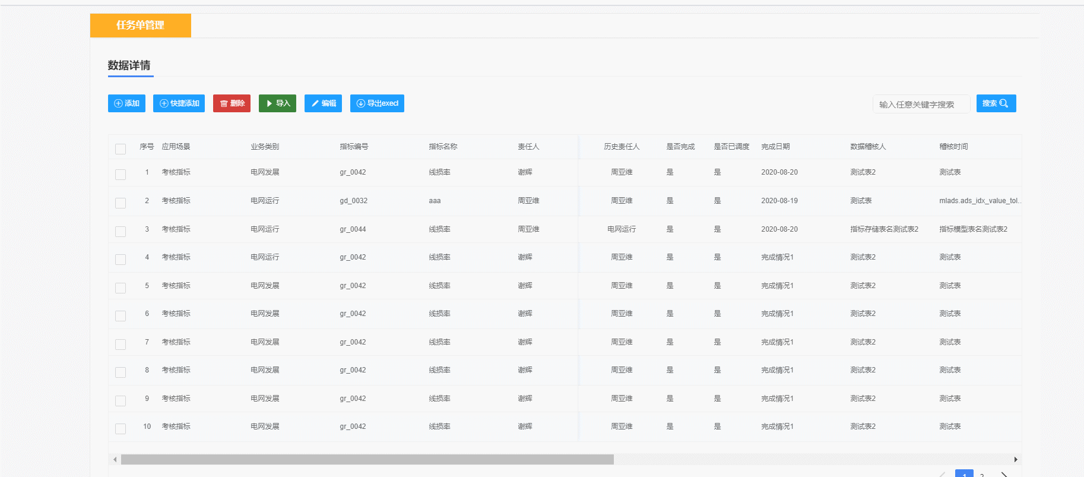Click the gr_0044 indicator code cell

[353, 229]
